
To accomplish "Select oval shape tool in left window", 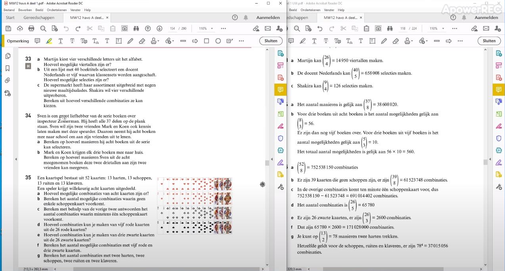I will [x=218, y=41].
